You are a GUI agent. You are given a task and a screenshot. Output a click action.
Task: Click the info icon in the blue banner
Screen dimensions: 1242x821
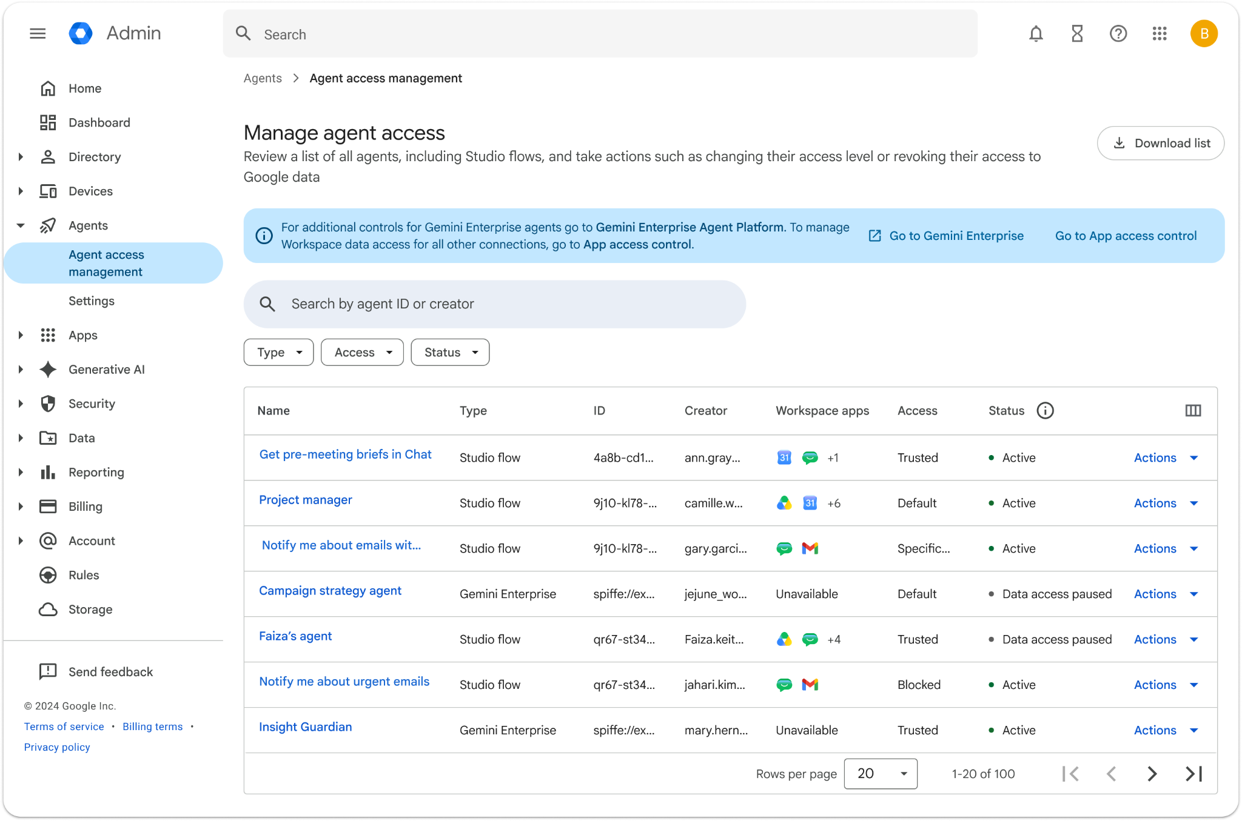coord(264,236)
